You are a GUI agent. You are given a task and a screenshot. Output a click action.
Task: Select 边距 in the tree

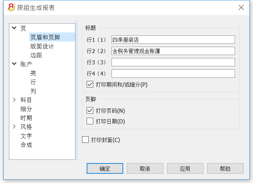point(36,55)
